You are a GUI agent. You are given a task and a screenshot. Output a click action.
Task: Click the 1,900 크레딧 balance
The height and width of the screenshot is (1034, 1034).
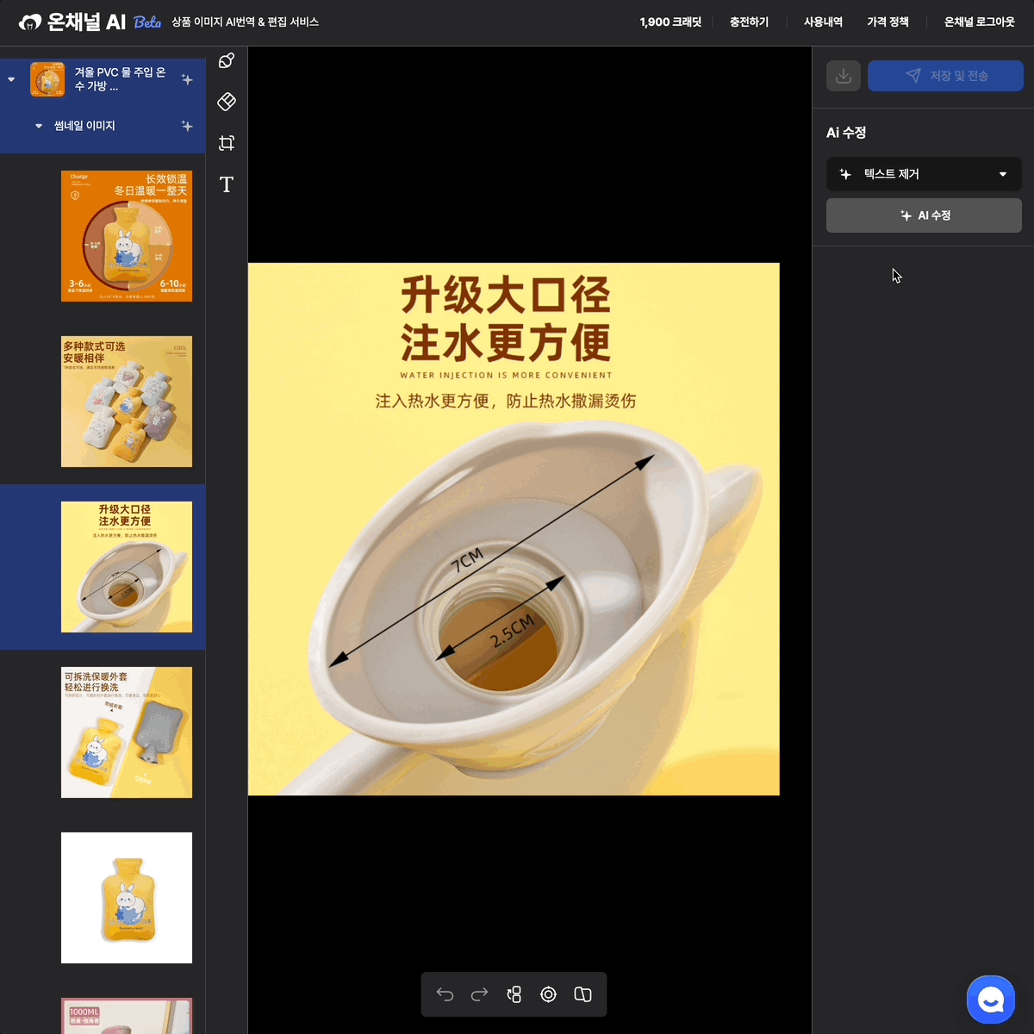670,22
